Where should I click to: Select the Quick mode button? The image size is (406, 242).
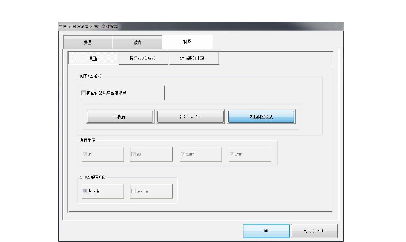(x=191, y=117)
